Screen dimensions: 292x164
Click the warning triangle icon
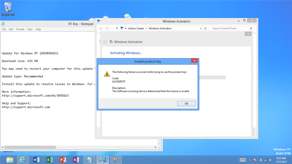coord(107,74)
